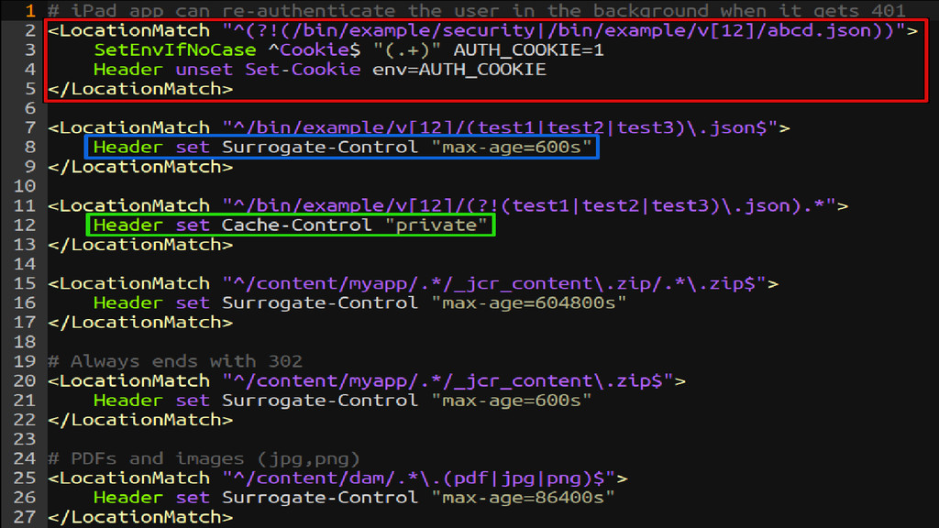Click line number 1 in the gutter
Viewport: 939px width, 528px height.
click(30, 10)
